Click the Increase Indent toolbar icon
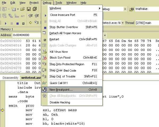The image size is (159, 127). point(37,16)
